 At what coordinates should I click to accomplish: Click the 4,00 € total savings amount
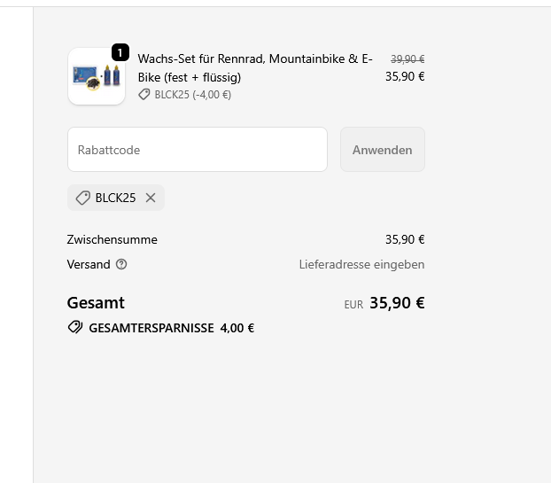[237, 327]
